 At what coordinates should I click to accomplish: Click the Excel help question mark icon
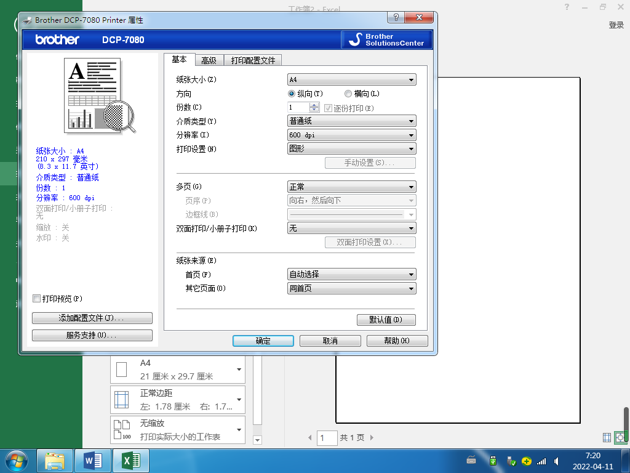click(x=567, y=7)
